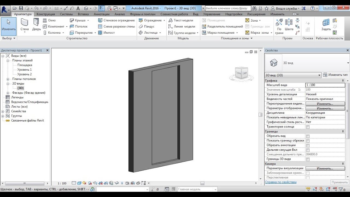Click Разделитель помещений tool
Viewport: 350px width, 197px height.
(x=222, y=27)
